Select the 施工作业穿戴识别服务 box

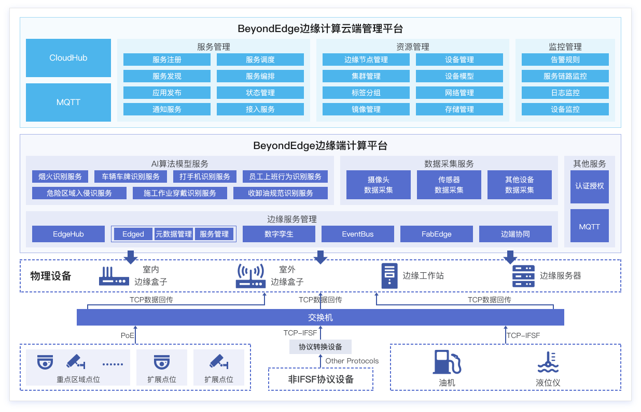tap(180, 193)
